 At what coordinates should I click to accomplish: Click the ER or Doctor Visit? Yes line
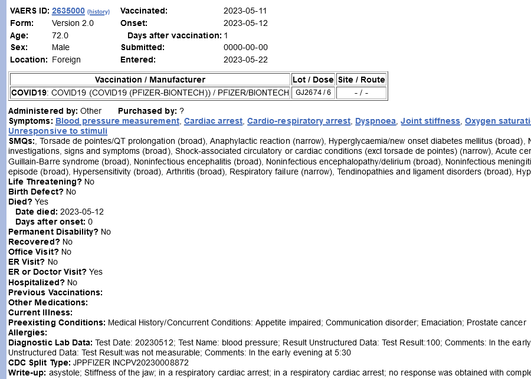point(55,272)
